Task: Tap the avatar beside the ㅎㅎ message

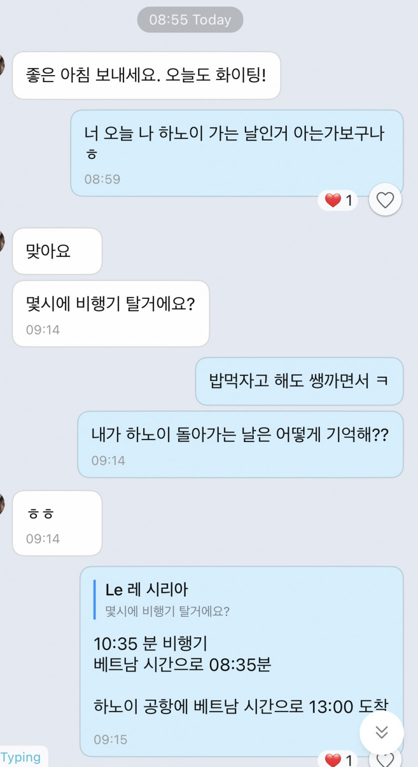Action: pyautogui.click(x=2, y=503)
